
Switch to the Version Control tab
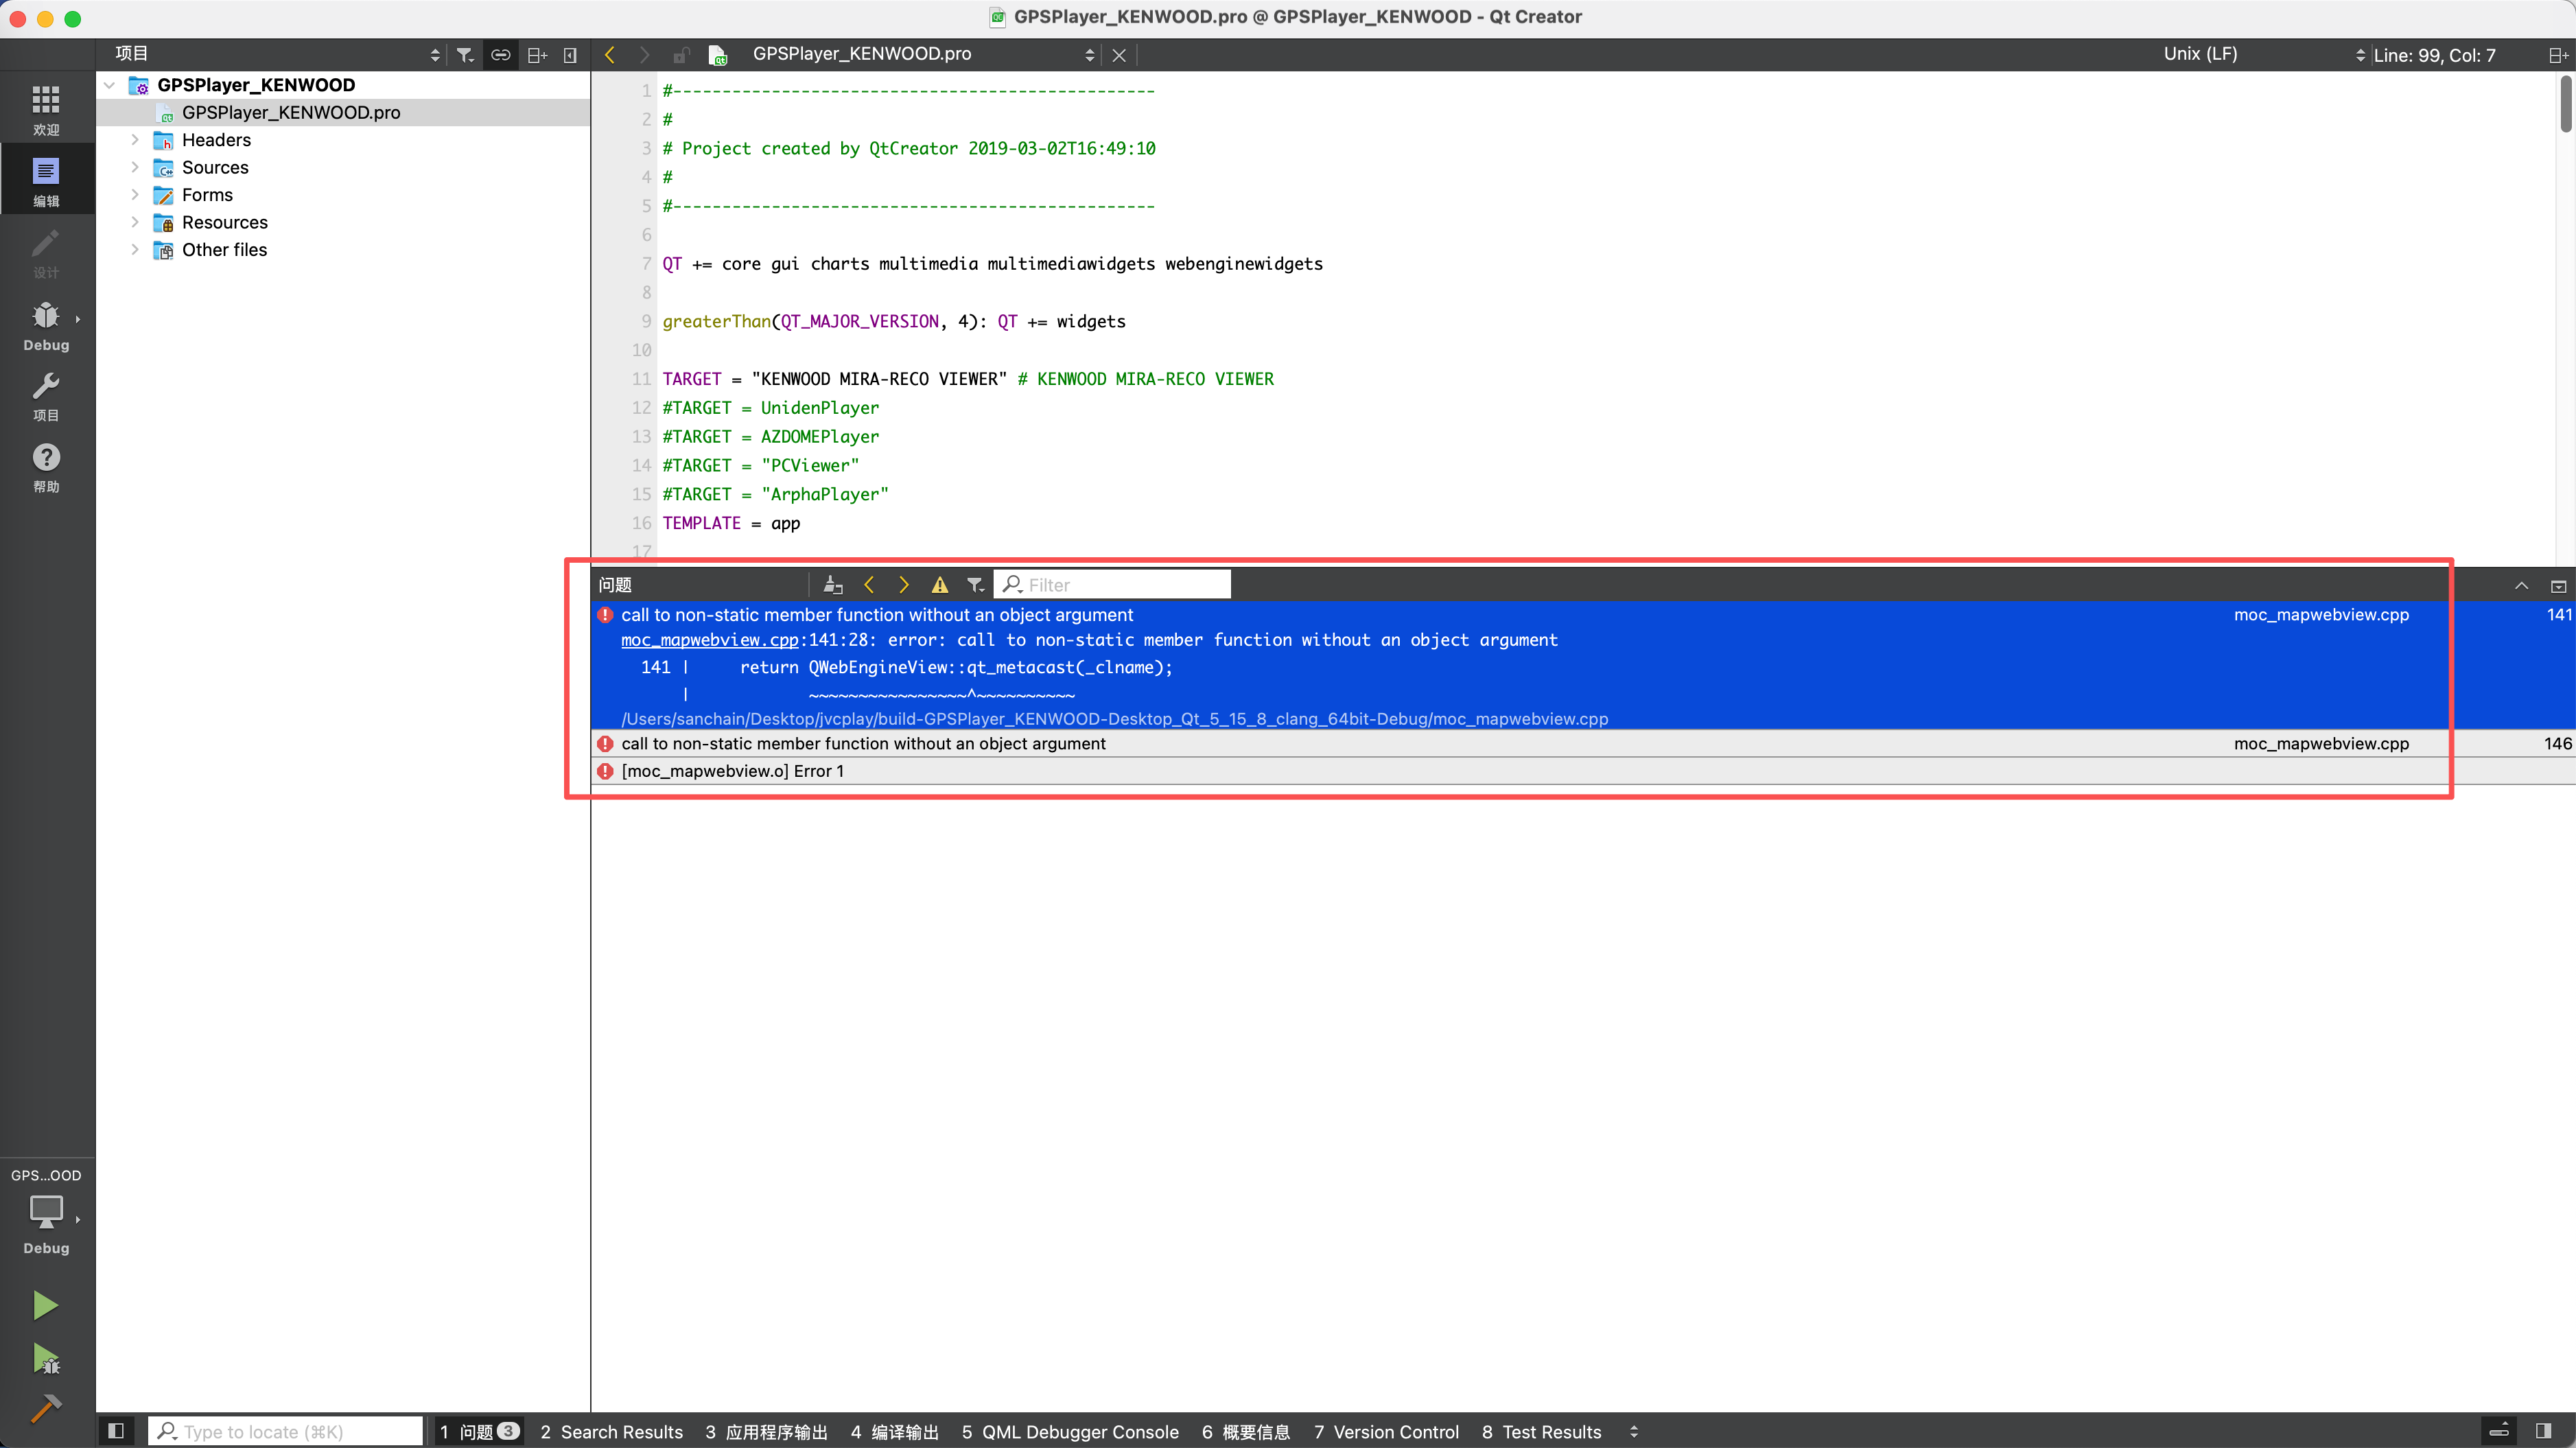[1386, 1431]
